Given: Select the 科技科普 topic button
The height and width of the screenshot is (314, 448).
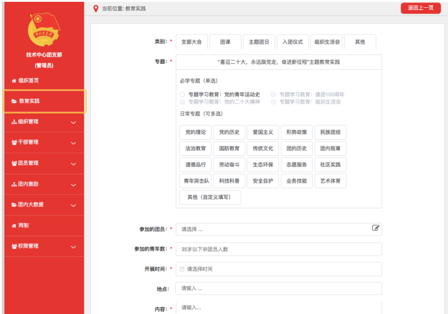Looking at the screenshot, I should (229, 181).
